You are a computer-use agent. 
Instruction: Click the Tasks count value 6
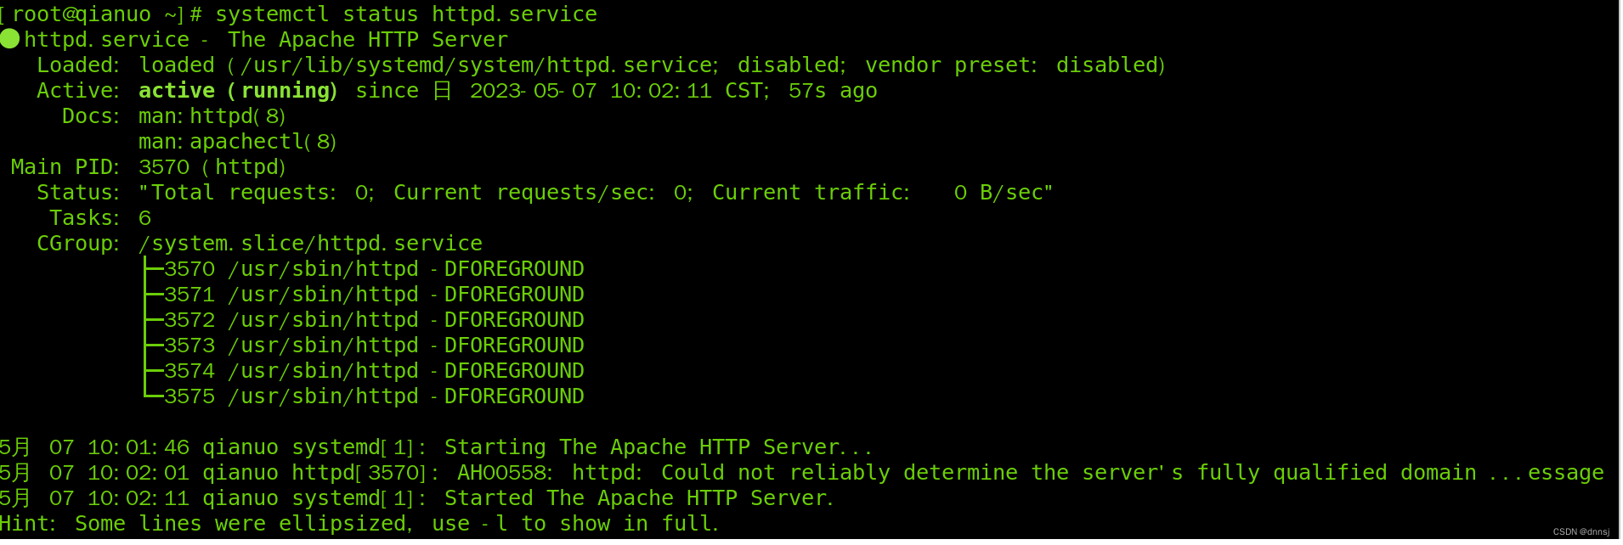144,218
